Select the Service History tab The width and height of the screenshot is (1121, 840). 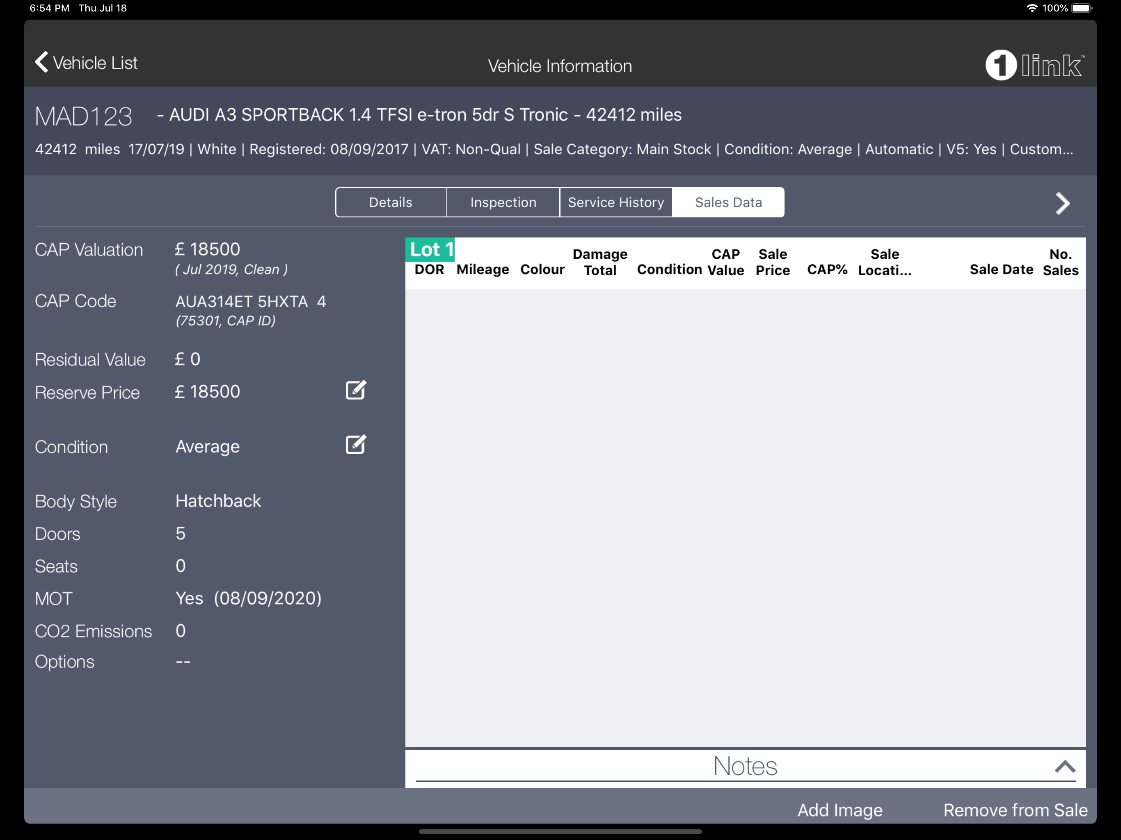[616, 202]
